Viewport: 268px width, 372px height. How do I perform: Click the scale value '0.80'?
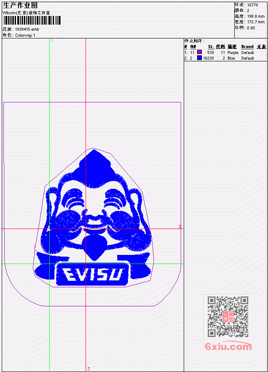tap(251, 28)
